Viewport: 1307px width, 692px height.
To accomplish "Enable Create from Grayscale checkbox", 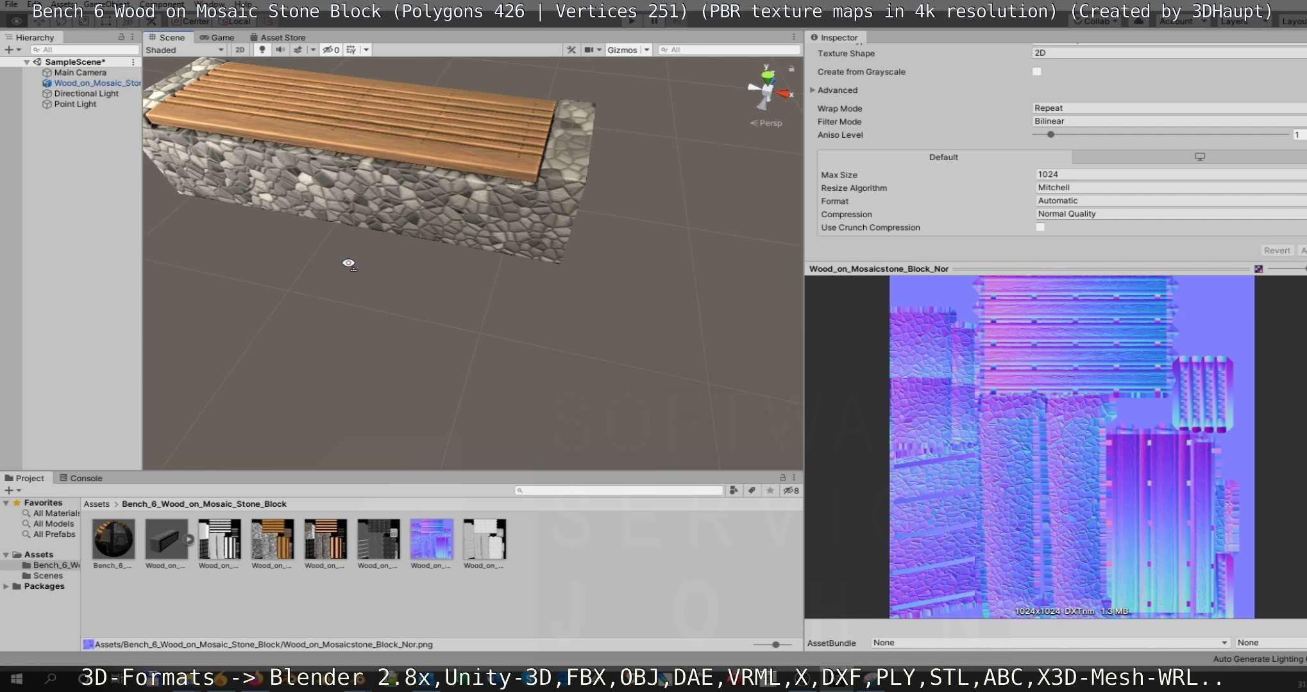I will (1037, 71).
